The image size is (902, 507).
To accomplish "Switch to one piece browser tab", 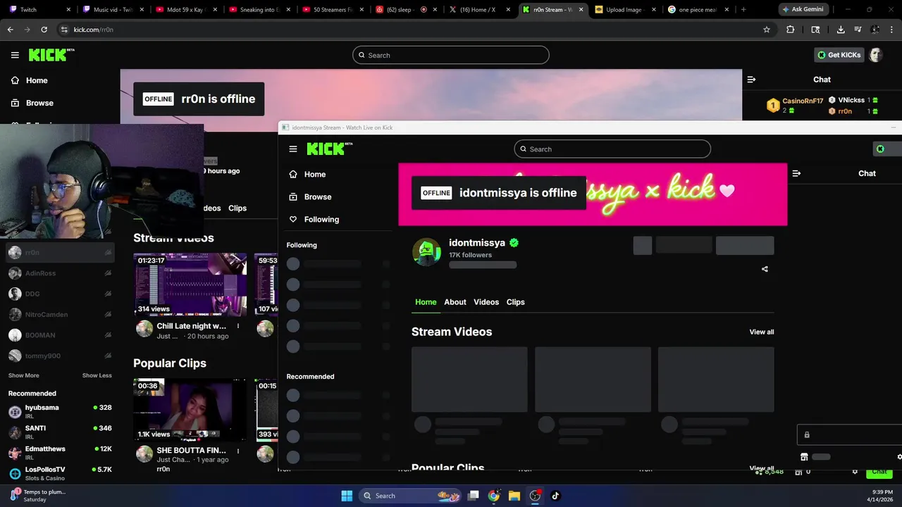I will pos(698,10).
